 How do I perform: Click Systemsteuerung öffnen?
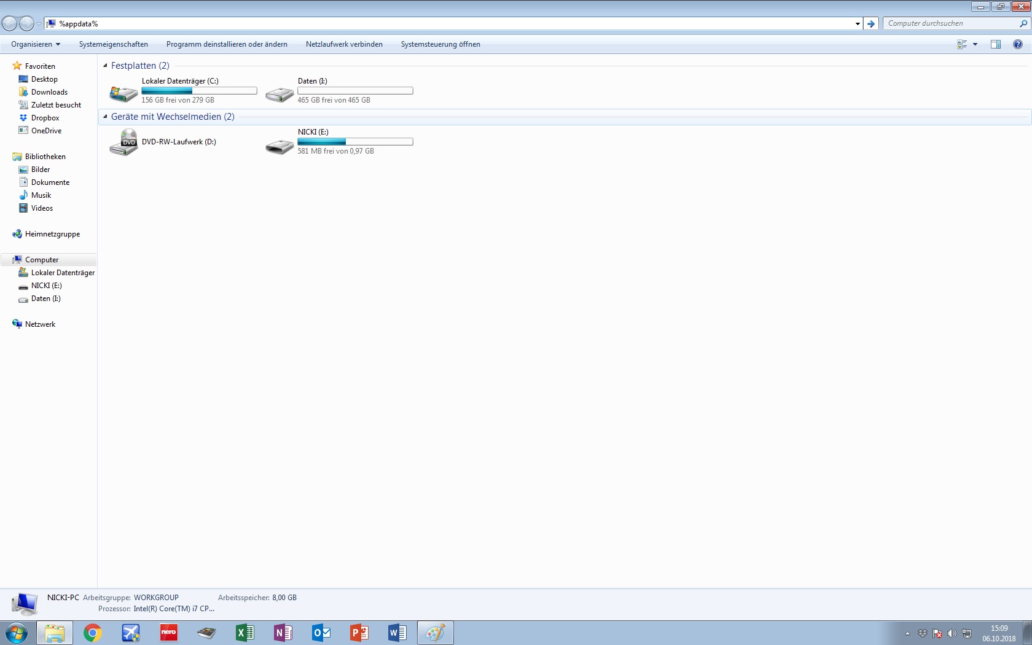point(440,44)
